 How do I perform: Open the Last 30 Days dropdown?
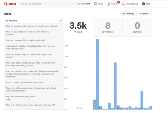[129, 14]
